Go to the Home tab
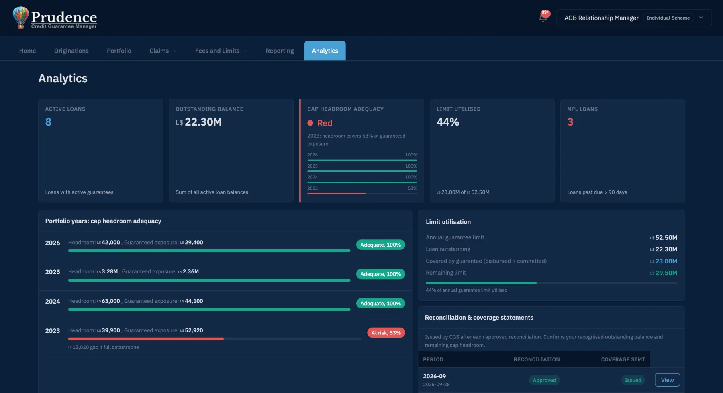This screenshot has width=723, height=393. (x=28, y=51)
